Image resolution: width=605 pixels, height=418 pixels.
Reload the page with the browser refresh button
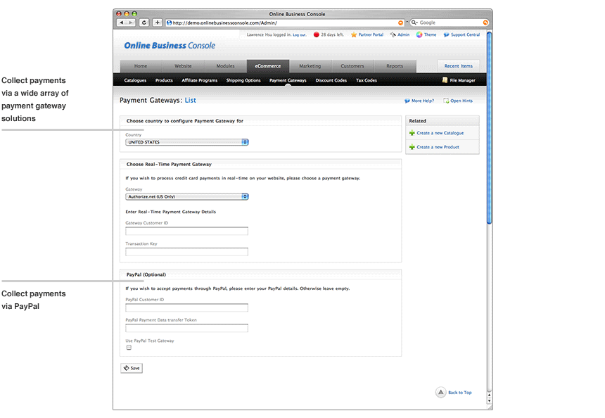[x=144, y=23]
